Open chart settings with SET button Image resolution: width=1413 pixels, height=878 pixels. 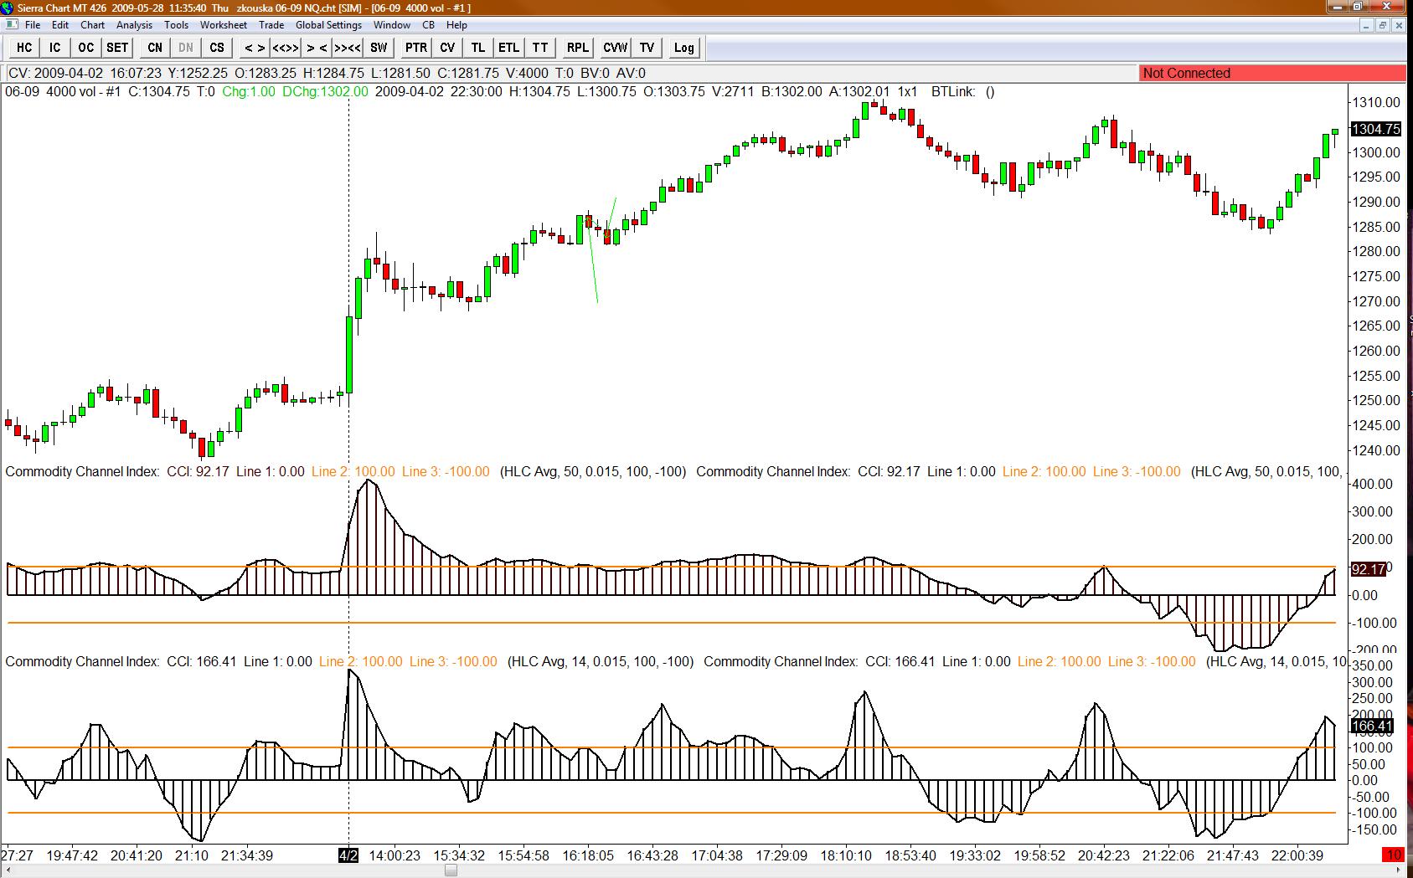point(117,48)
